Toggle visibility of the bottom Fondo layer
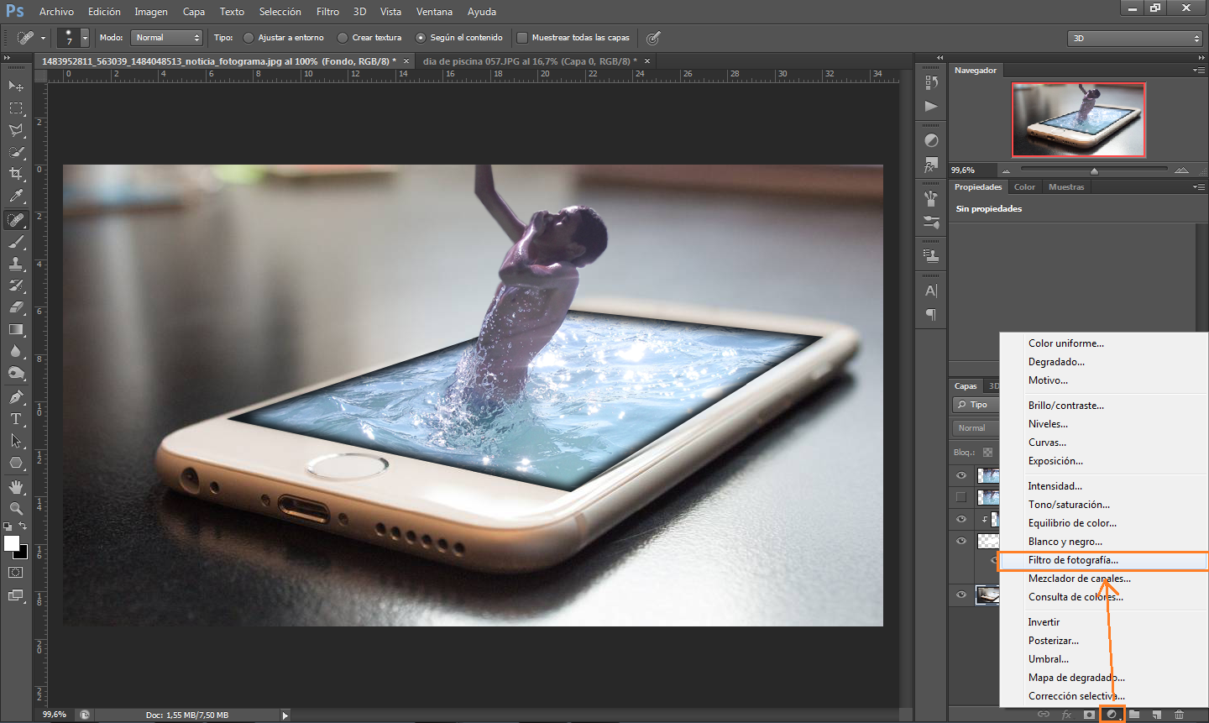The image size is (1209, 723). point(961,595)
